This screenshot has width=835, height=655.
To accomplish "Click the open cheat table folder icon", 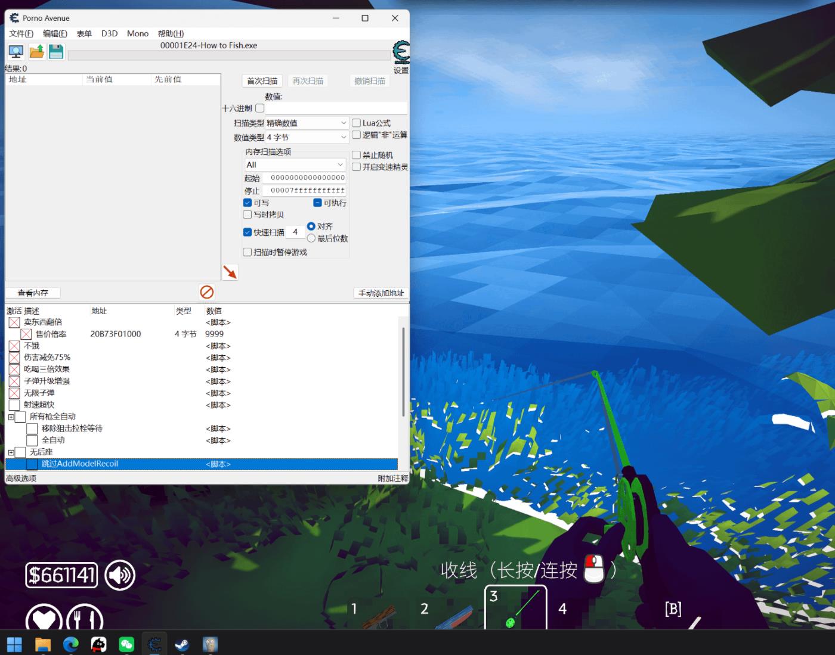I will [x=36, y=52].
